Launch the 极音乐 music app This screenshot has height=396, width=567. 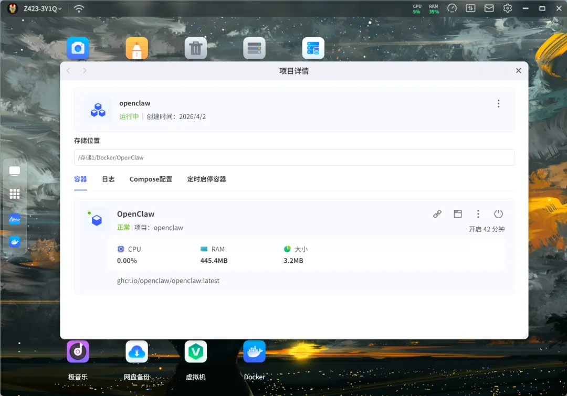pos(78,351)
